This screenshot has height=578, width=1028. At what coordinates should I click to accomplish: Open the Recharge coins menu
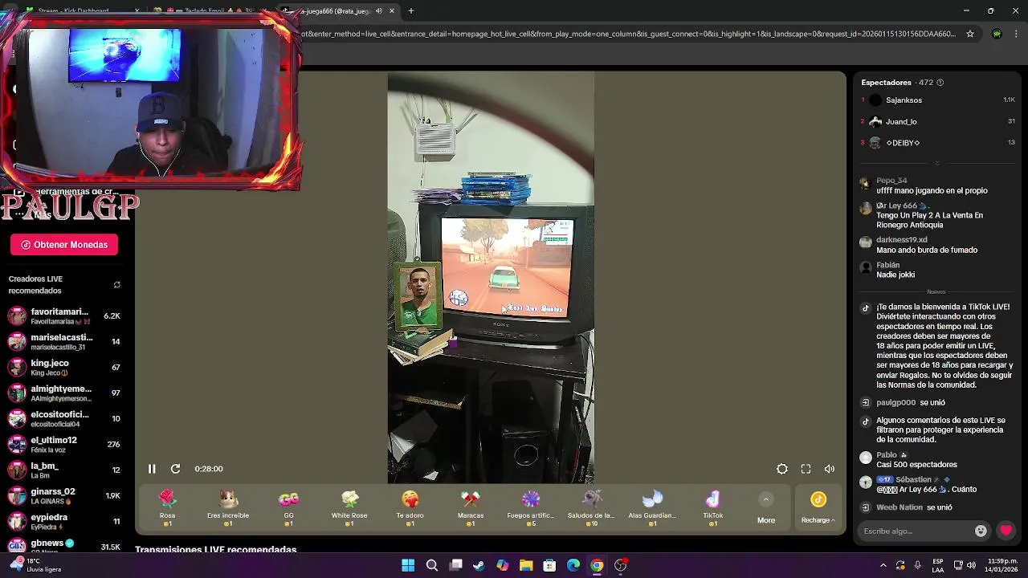pos(818,508)
